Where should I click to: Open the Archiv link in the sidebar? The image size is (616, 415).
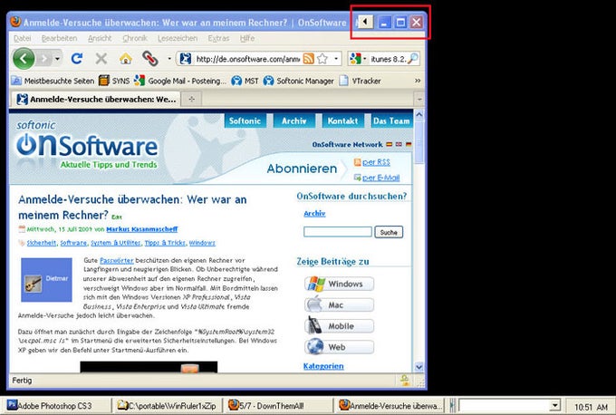tap(314, 214)
